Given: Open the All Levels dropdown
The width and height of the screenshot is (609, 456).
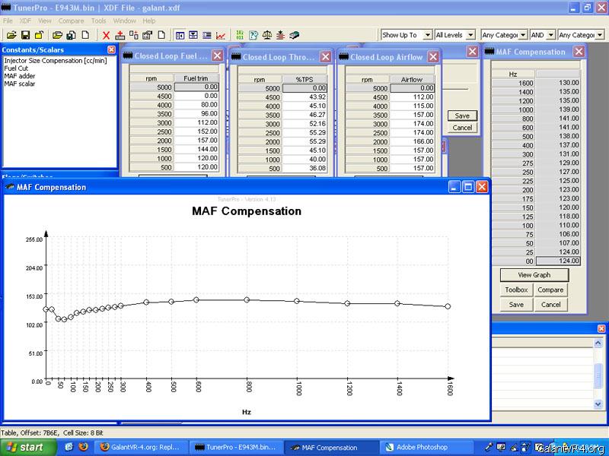Looking at the screenshot, I should pyautogui.click(x=471, y=35).
